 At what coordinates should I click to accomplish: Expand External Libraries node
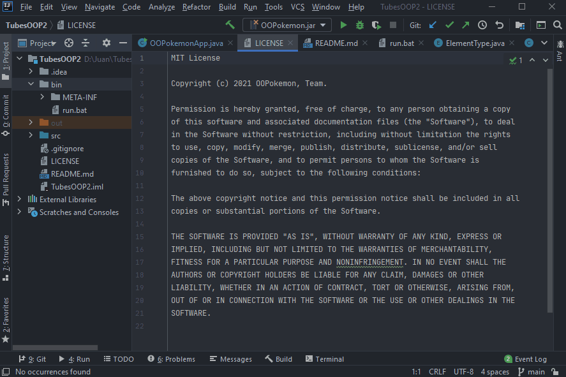pyautogui.click(x=20, y=199)
